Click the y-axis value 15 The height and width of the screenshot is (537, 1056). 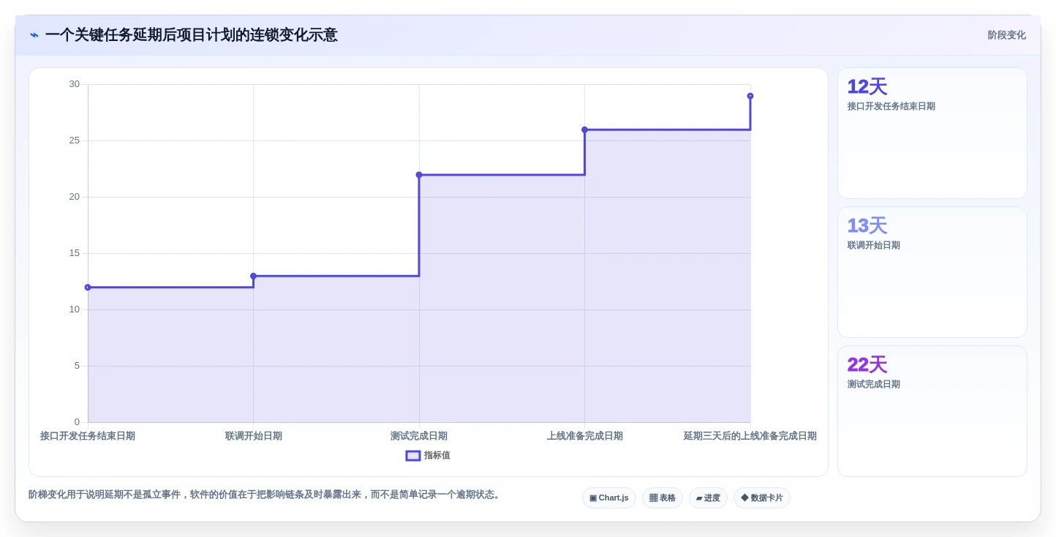pyautogui.click(x=75, y=253)
